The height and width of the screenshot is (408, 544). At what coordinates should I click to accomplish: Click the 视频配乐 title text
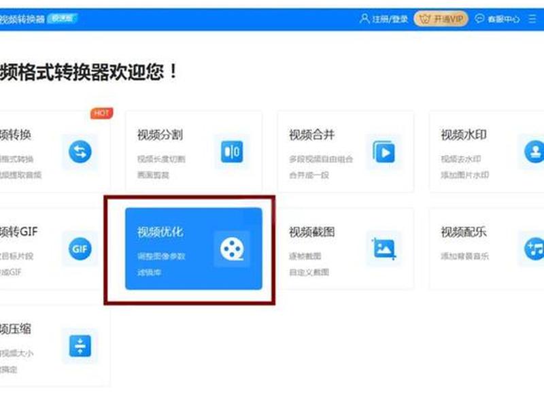[x=464, y=232]
